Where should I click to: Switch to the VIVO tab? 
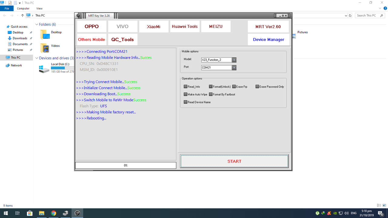point(122,26)
